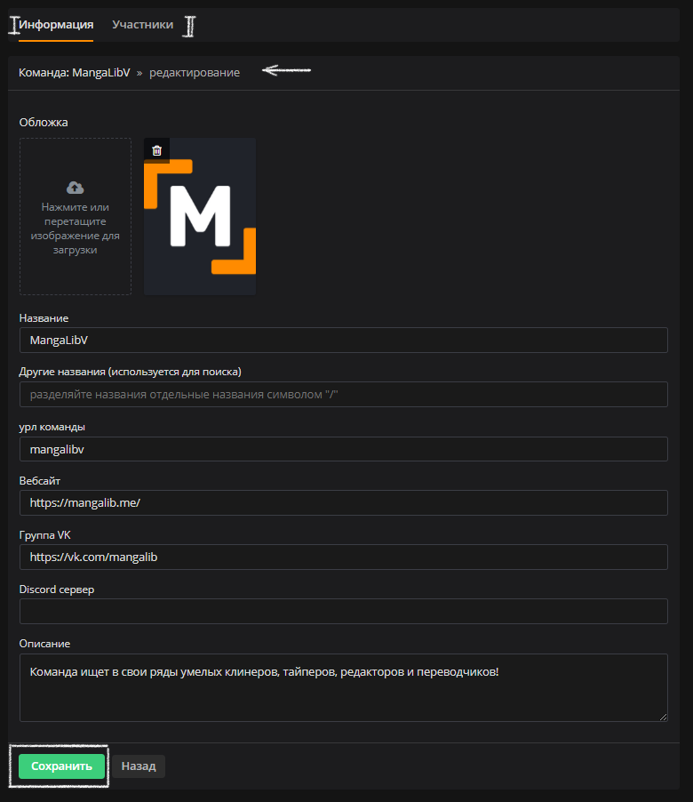Edit the Вебсайт field

(x=344, y=502)
